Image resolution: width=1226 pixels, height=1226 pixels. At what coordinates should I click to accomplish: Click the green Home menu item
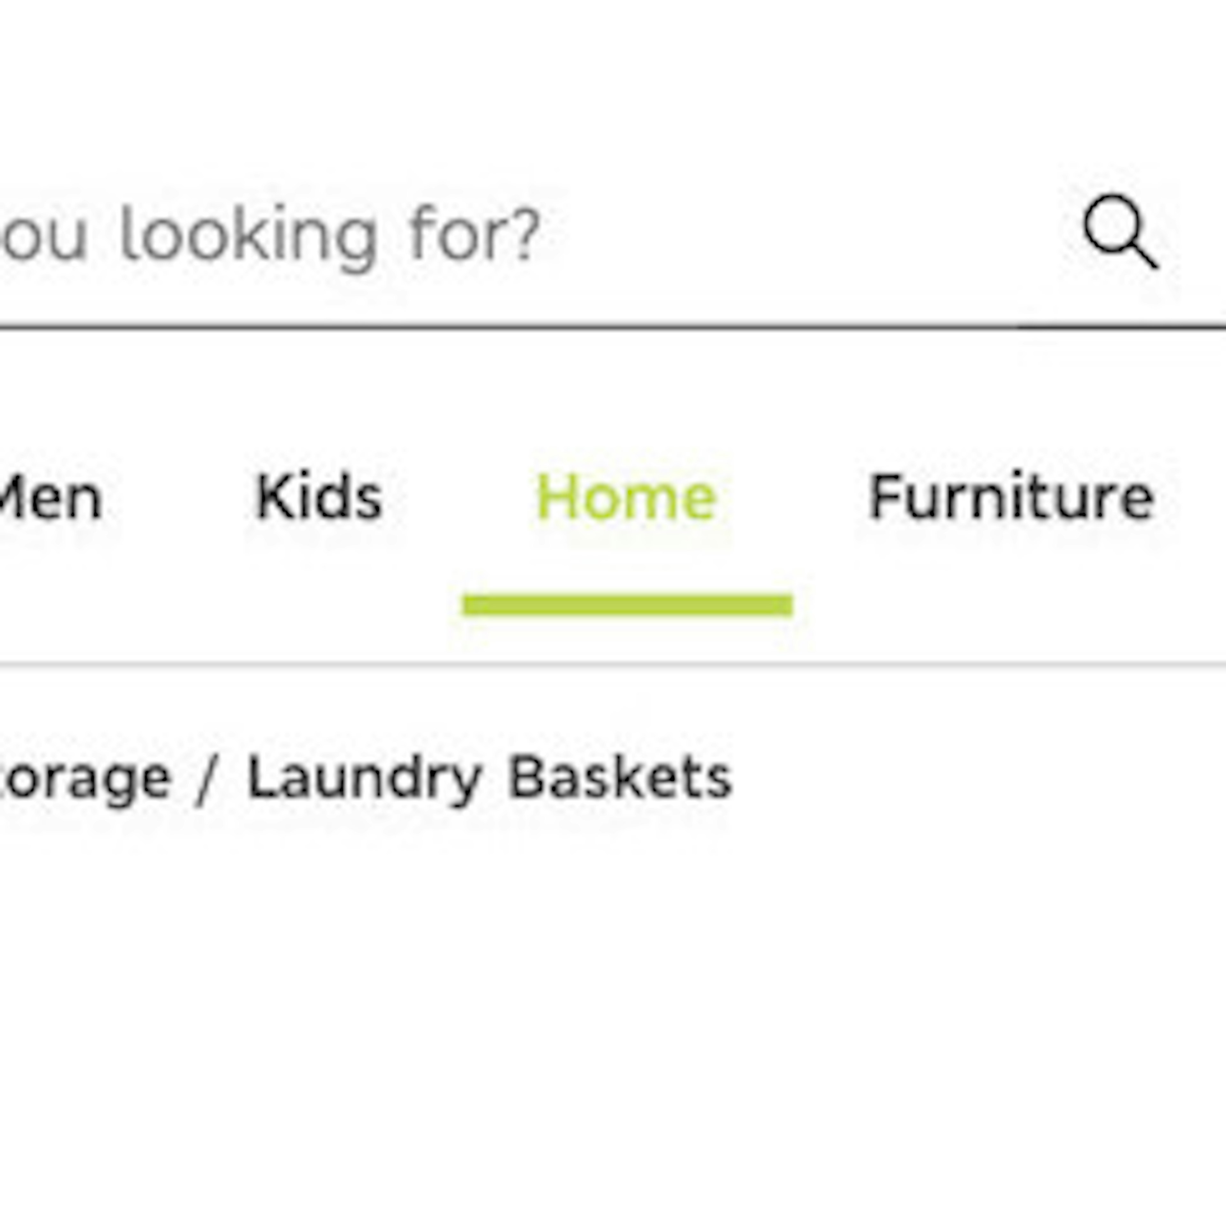point(626,497)
